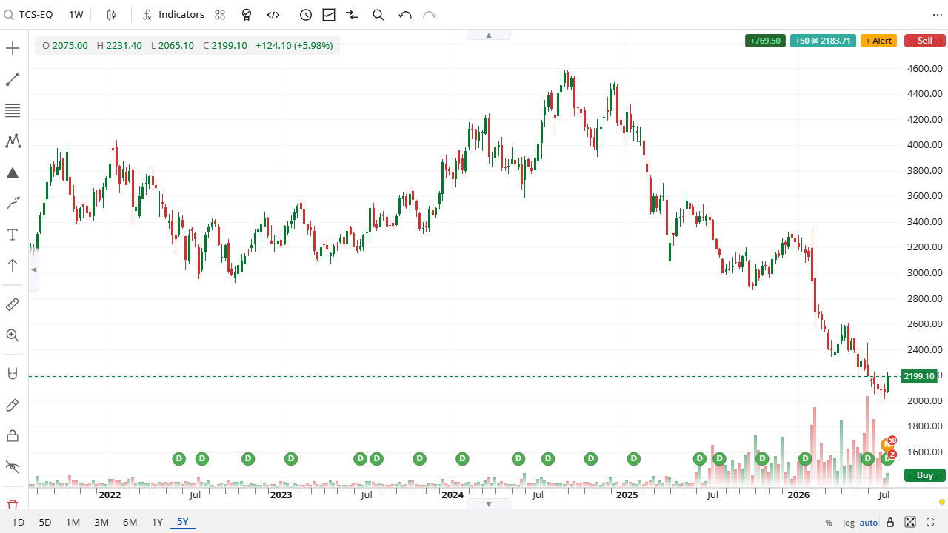Select the crosshair cursor tool
The image size is (948, 533).
(x=13, y=49)
